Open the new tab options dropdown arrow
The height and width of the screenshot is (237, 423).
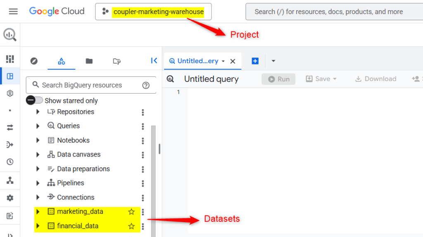tap(273, 61)
